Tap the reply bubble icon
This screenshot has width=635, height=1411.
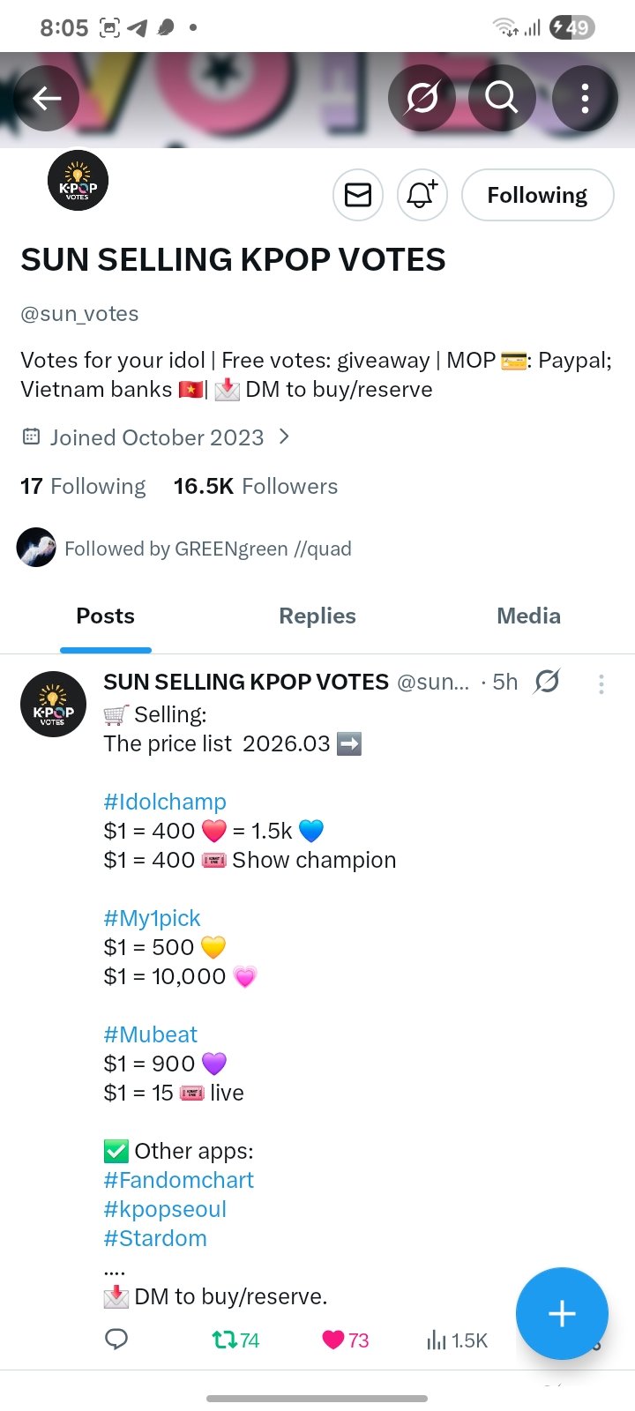pos(116,1340)
